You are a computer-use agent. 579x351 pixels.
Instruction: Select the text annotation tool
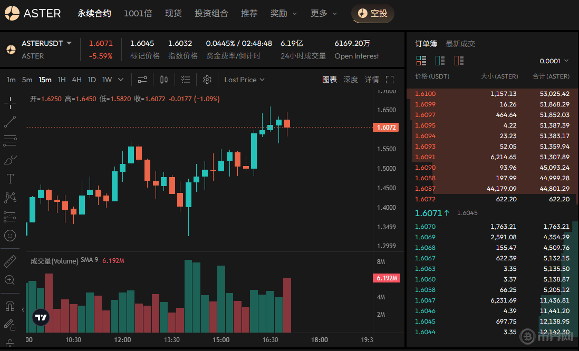10,178
